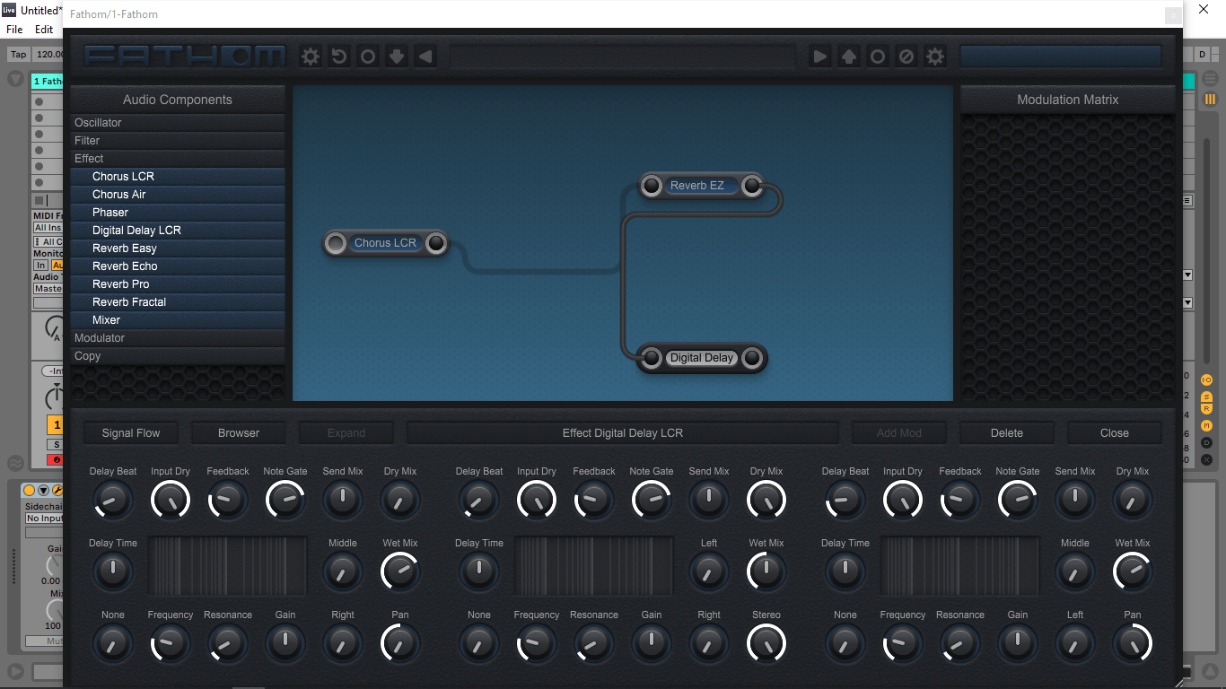Click the Audio Components header
The image size is (1226, 689).
coord(178,100)
